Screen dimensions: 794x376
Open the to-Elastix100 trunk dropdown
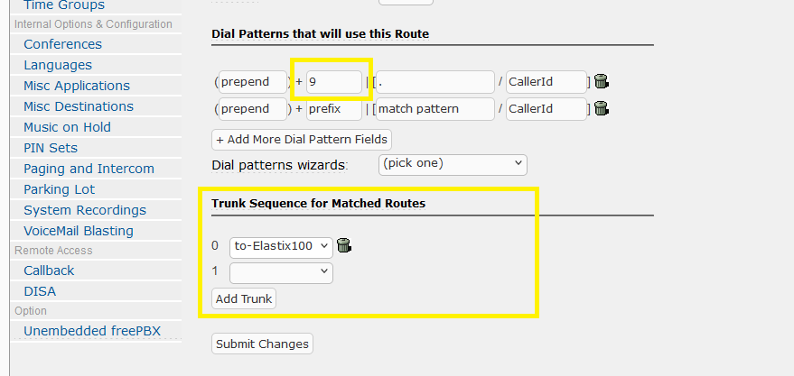281,245
